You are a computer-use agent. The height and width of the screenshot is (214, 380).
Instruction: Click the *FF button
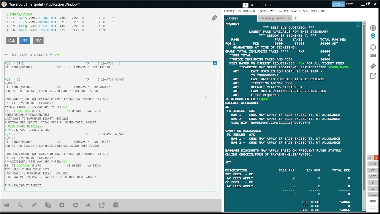click(25, 40)
